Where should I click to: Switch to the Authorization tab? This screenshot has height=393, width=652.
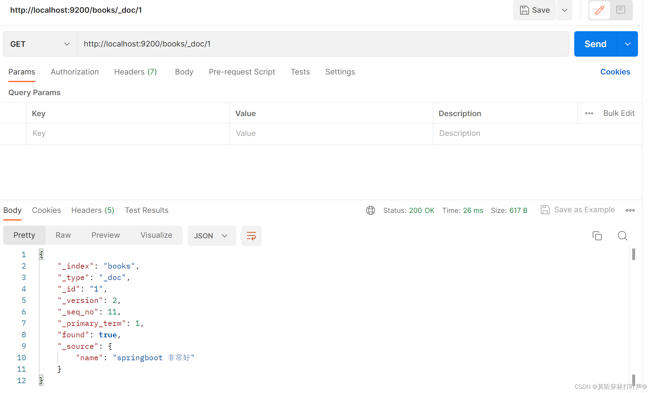coord(75,72)
